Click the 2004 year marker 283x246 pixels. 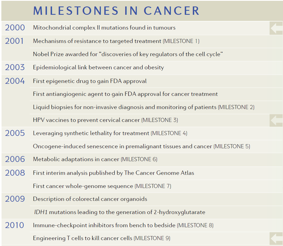coord(15,81)
